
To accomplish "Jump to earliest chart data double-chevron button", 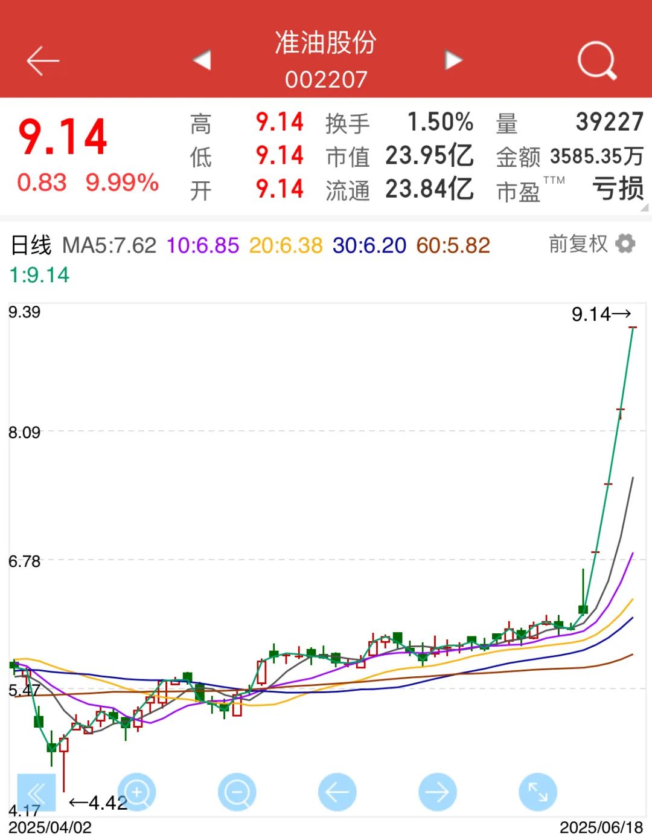I will coord(36,792).
